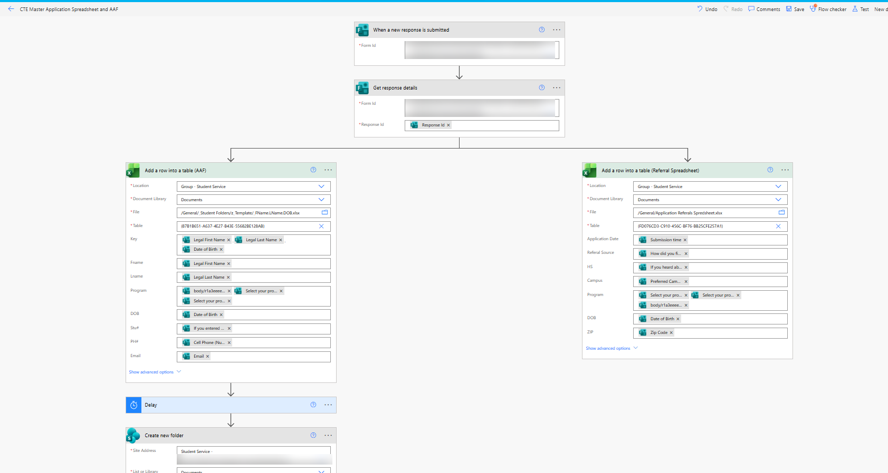Expand the AAF Document Library dropdown
The image size is (888, 473).
coord(321,199)
